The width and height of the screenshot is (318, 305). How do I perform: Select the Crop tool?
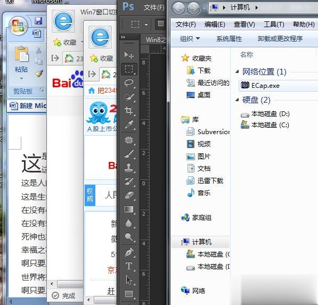pos(129,110)
